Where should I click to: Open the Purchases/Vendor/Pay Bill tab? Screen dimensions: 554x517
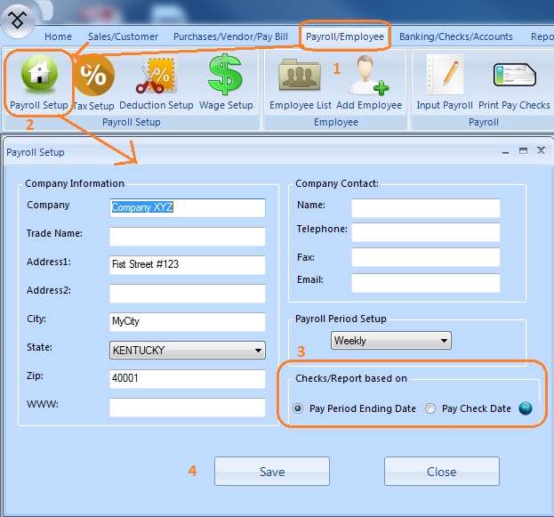230,36
